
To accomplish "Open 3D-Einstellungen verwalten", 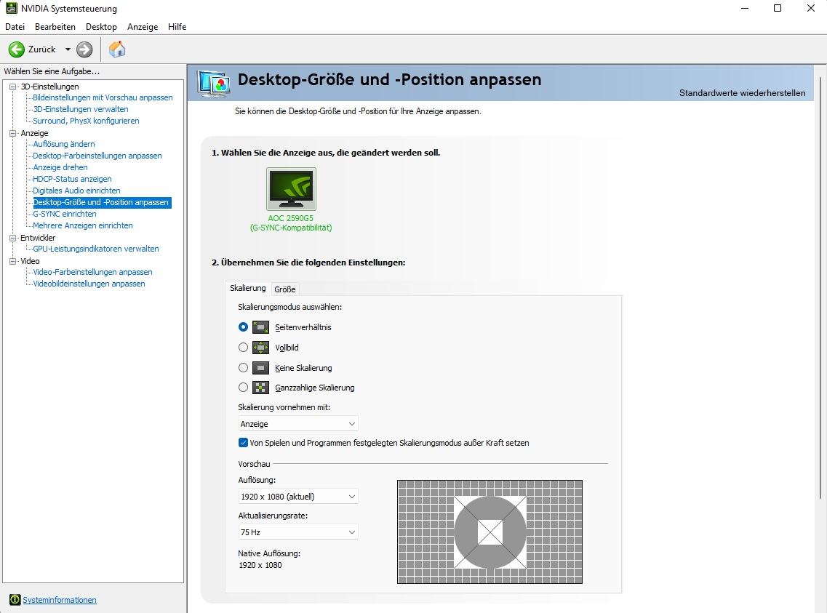I will (81, 109).
